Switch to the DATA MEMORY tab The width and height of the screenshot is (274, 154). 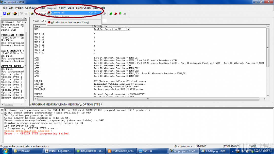[x=70, y=104]
